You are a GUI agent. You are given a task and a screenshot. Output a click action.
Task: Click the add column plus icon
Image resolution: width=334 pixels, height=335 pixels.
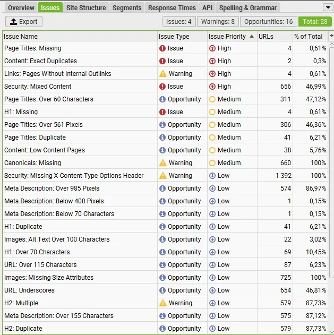pyautogui.click(x=331, y=36)
